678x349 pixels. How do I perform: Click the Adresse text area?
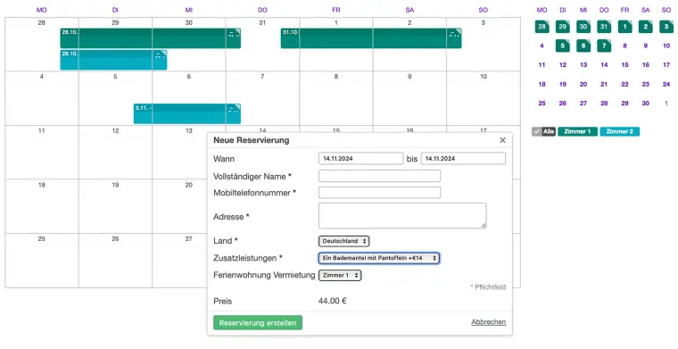tap(402, 216)
